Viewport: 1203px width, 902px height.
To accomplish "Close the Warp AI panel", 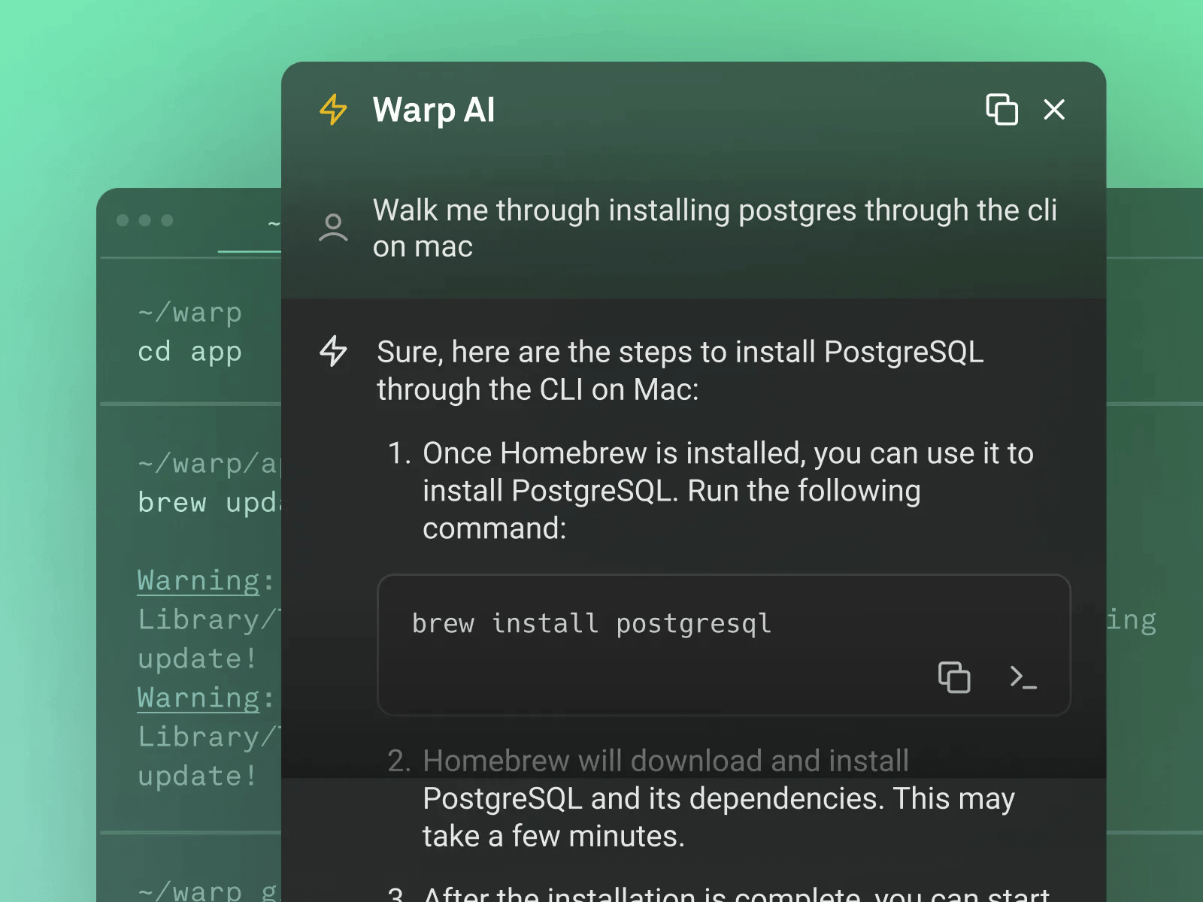I will coord(1054,110).
